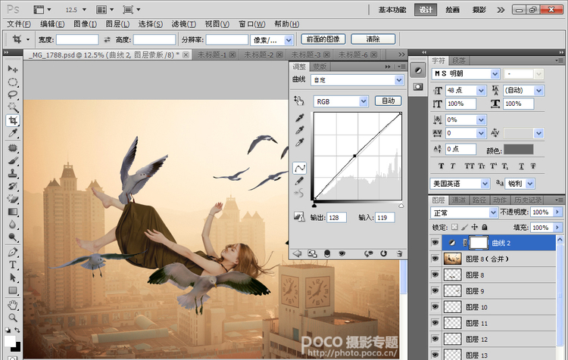Select the Type tool

pyautogui.click(x=13, y=265)
